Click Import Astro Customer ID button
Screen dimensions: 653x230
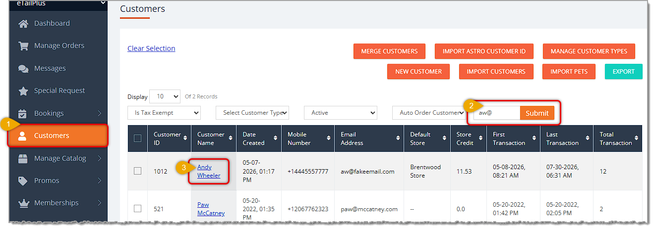pyautogui.click(x=484, y=51)
